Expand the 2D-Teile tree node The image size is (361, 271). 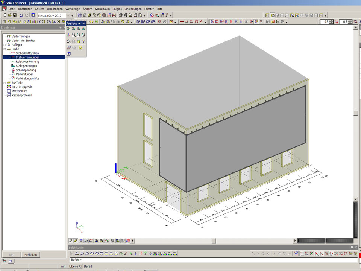point(5,83)
